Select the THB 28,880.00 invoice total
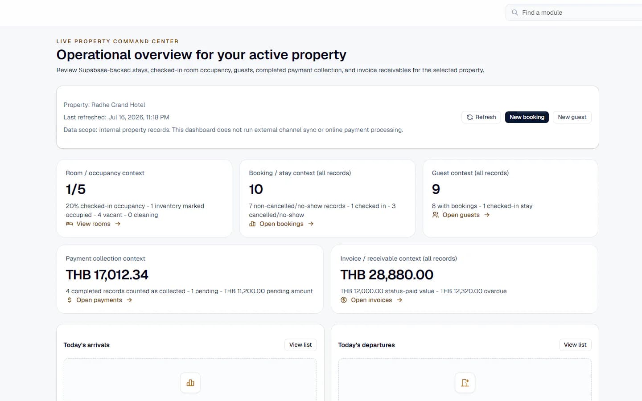 387,275
